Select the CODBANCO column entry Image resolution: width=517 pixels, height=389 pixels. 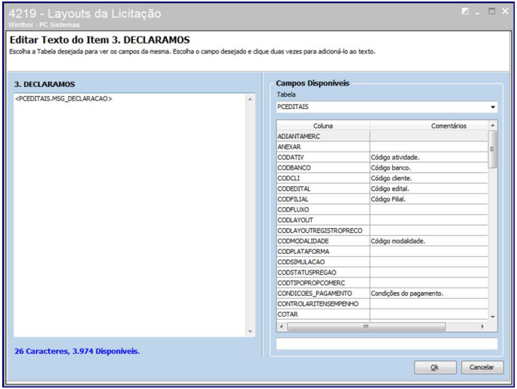click(x=323, y=167)
